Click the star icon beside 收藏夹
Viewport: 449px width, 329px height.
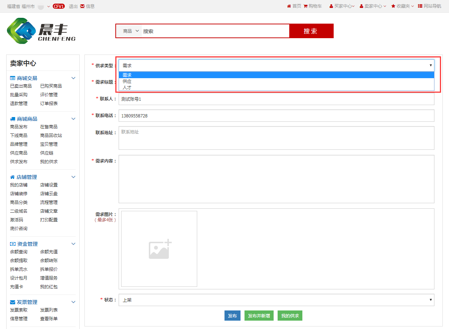pos(393,6)
